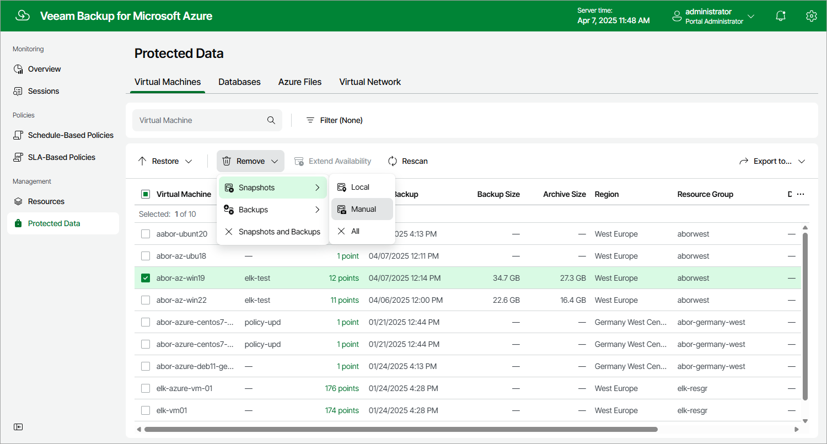Screen dimensions: 827x444
Task: Open the Filter (None) button
Action: [335, 120]
